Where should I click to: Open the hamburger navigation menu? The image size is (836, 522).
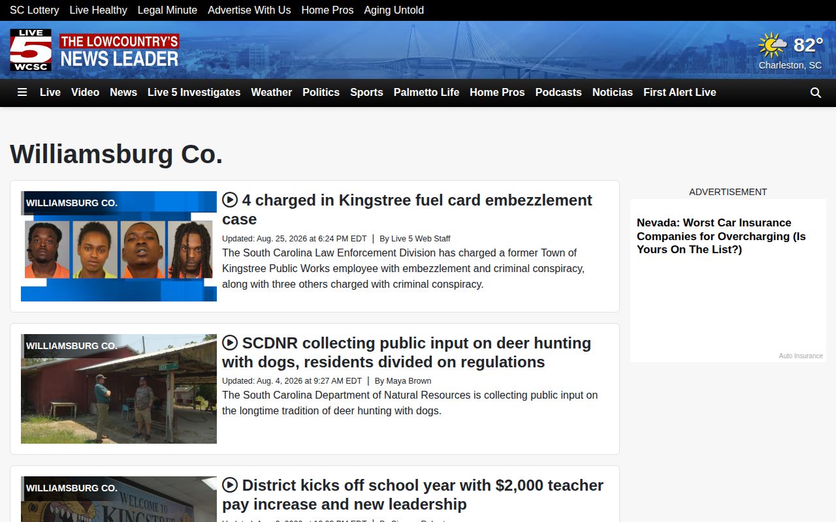22,93
